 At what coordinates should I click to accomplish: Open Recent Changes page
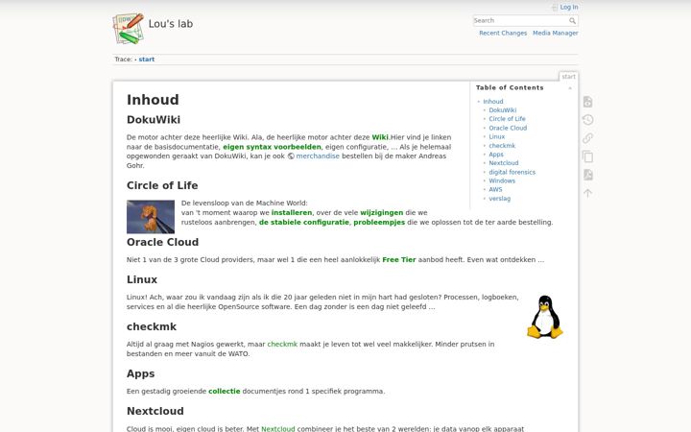[x=503, y=33]
